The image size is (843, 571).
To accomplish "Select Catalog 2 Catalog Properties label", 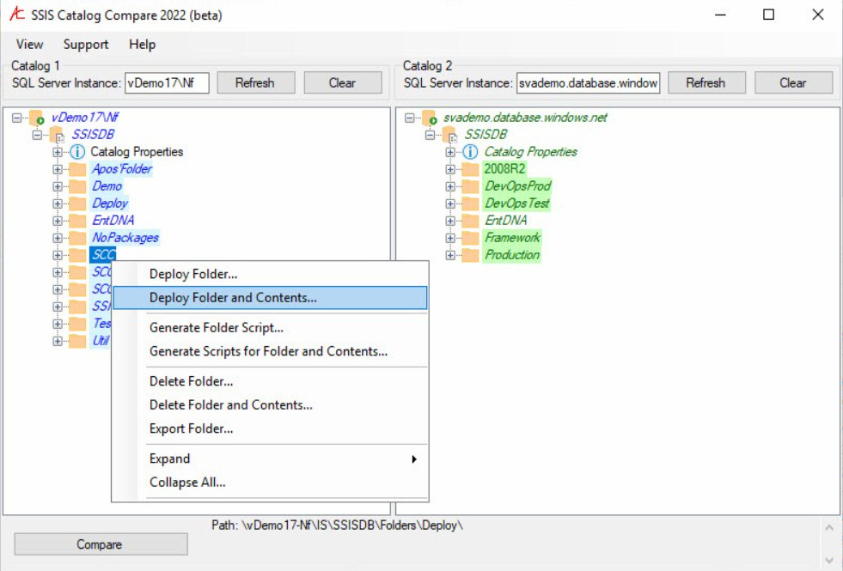I will point(530,152).
